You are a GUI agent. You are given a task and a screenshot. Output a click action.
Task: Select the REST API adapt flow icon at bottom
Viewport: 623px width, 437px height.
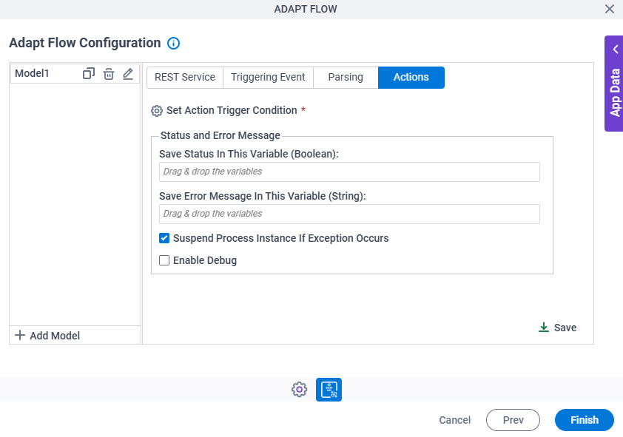pyautogui.click(x=329, y=390)
